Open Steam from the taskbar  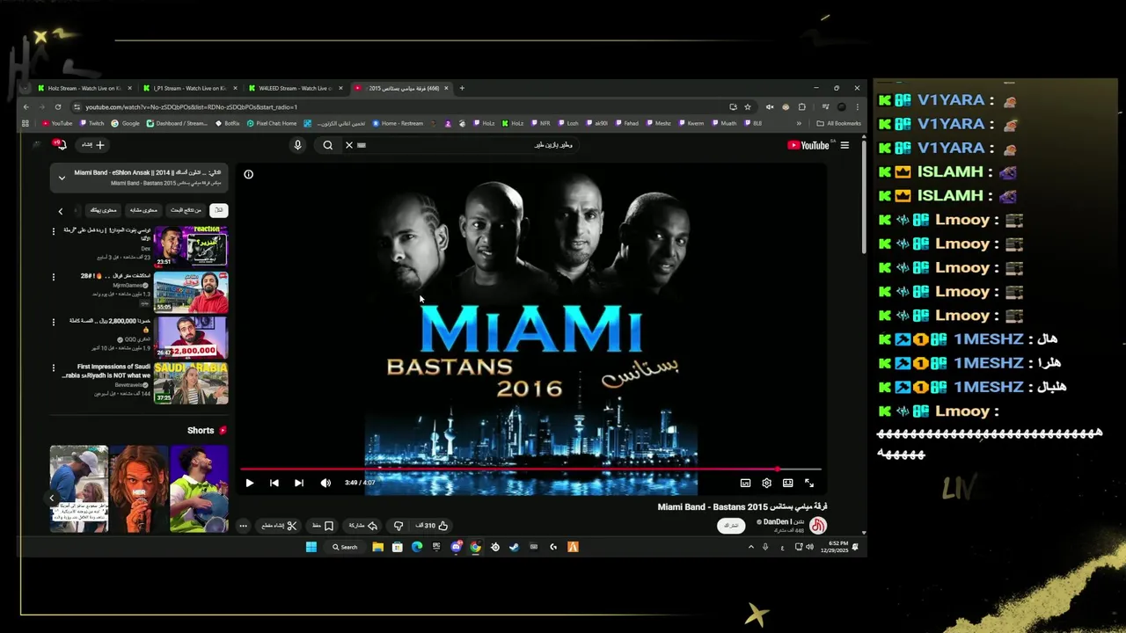click(x=514, y=547)
